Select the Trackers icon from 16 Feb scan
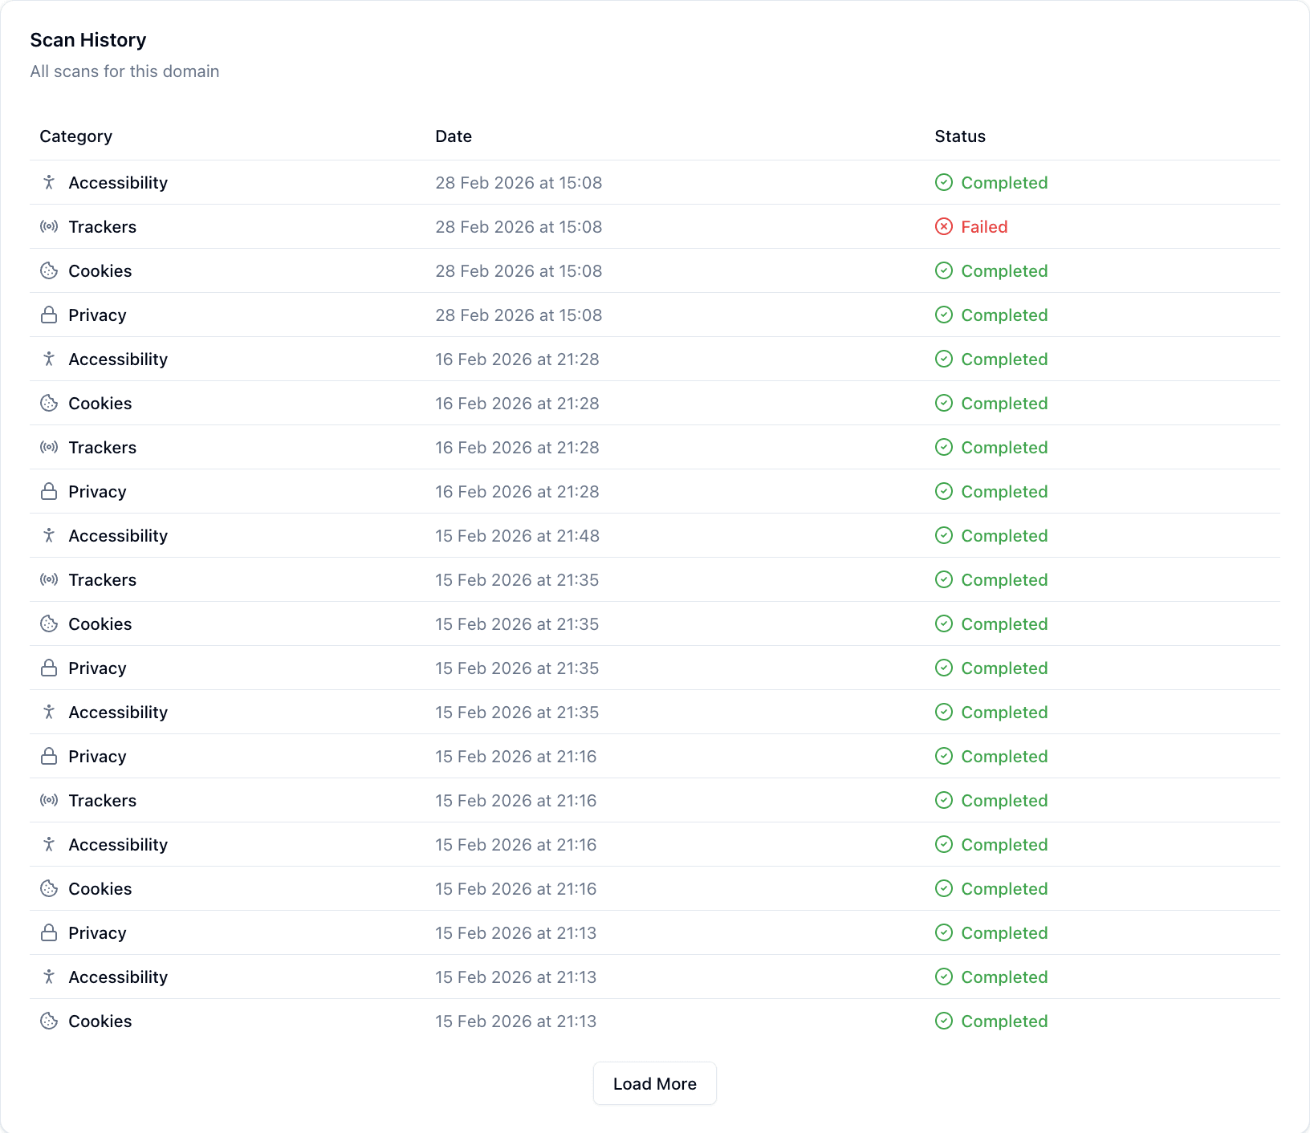This screenshot has width=1310, height=1133. 48,447
